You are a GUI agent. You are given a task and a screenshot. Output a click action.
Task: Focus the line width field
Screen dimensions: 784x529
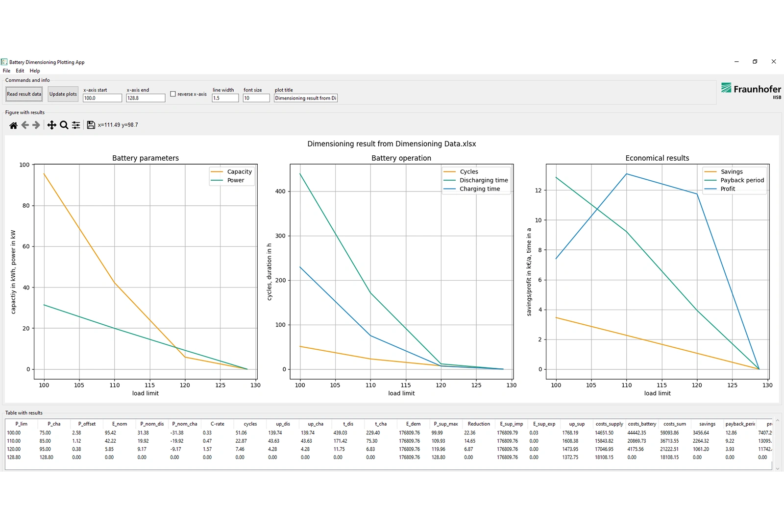(x=225, y=98)
